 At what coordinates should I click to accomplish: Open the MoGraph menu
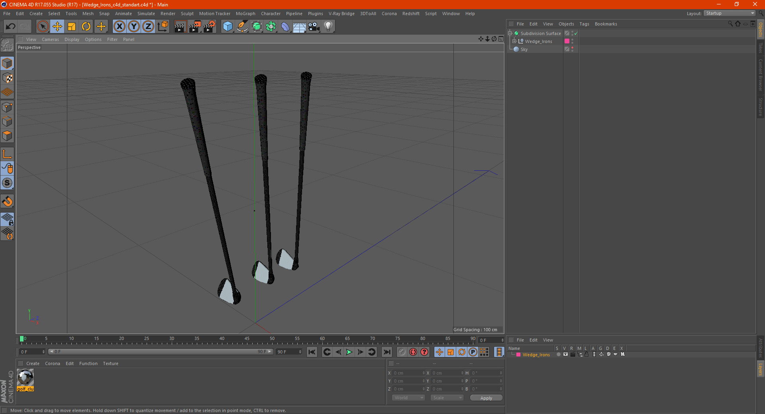245,14
